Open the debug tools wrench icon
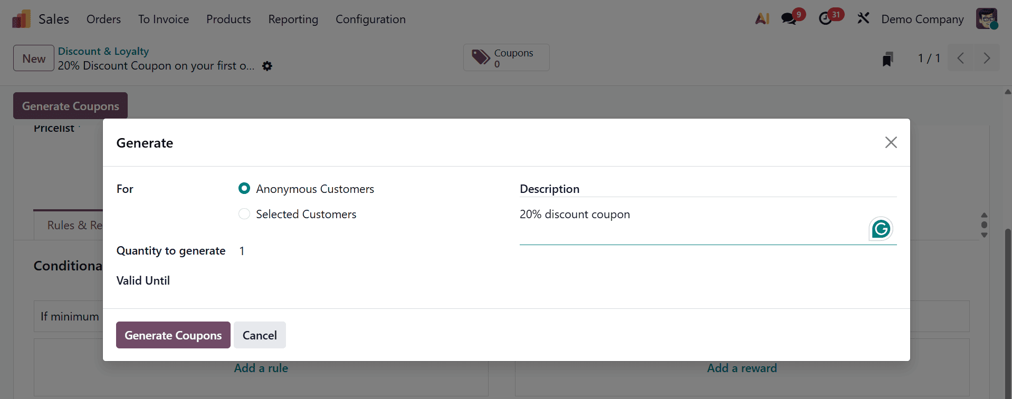This screenshot has width=1012, height=399. click(863, 18)
